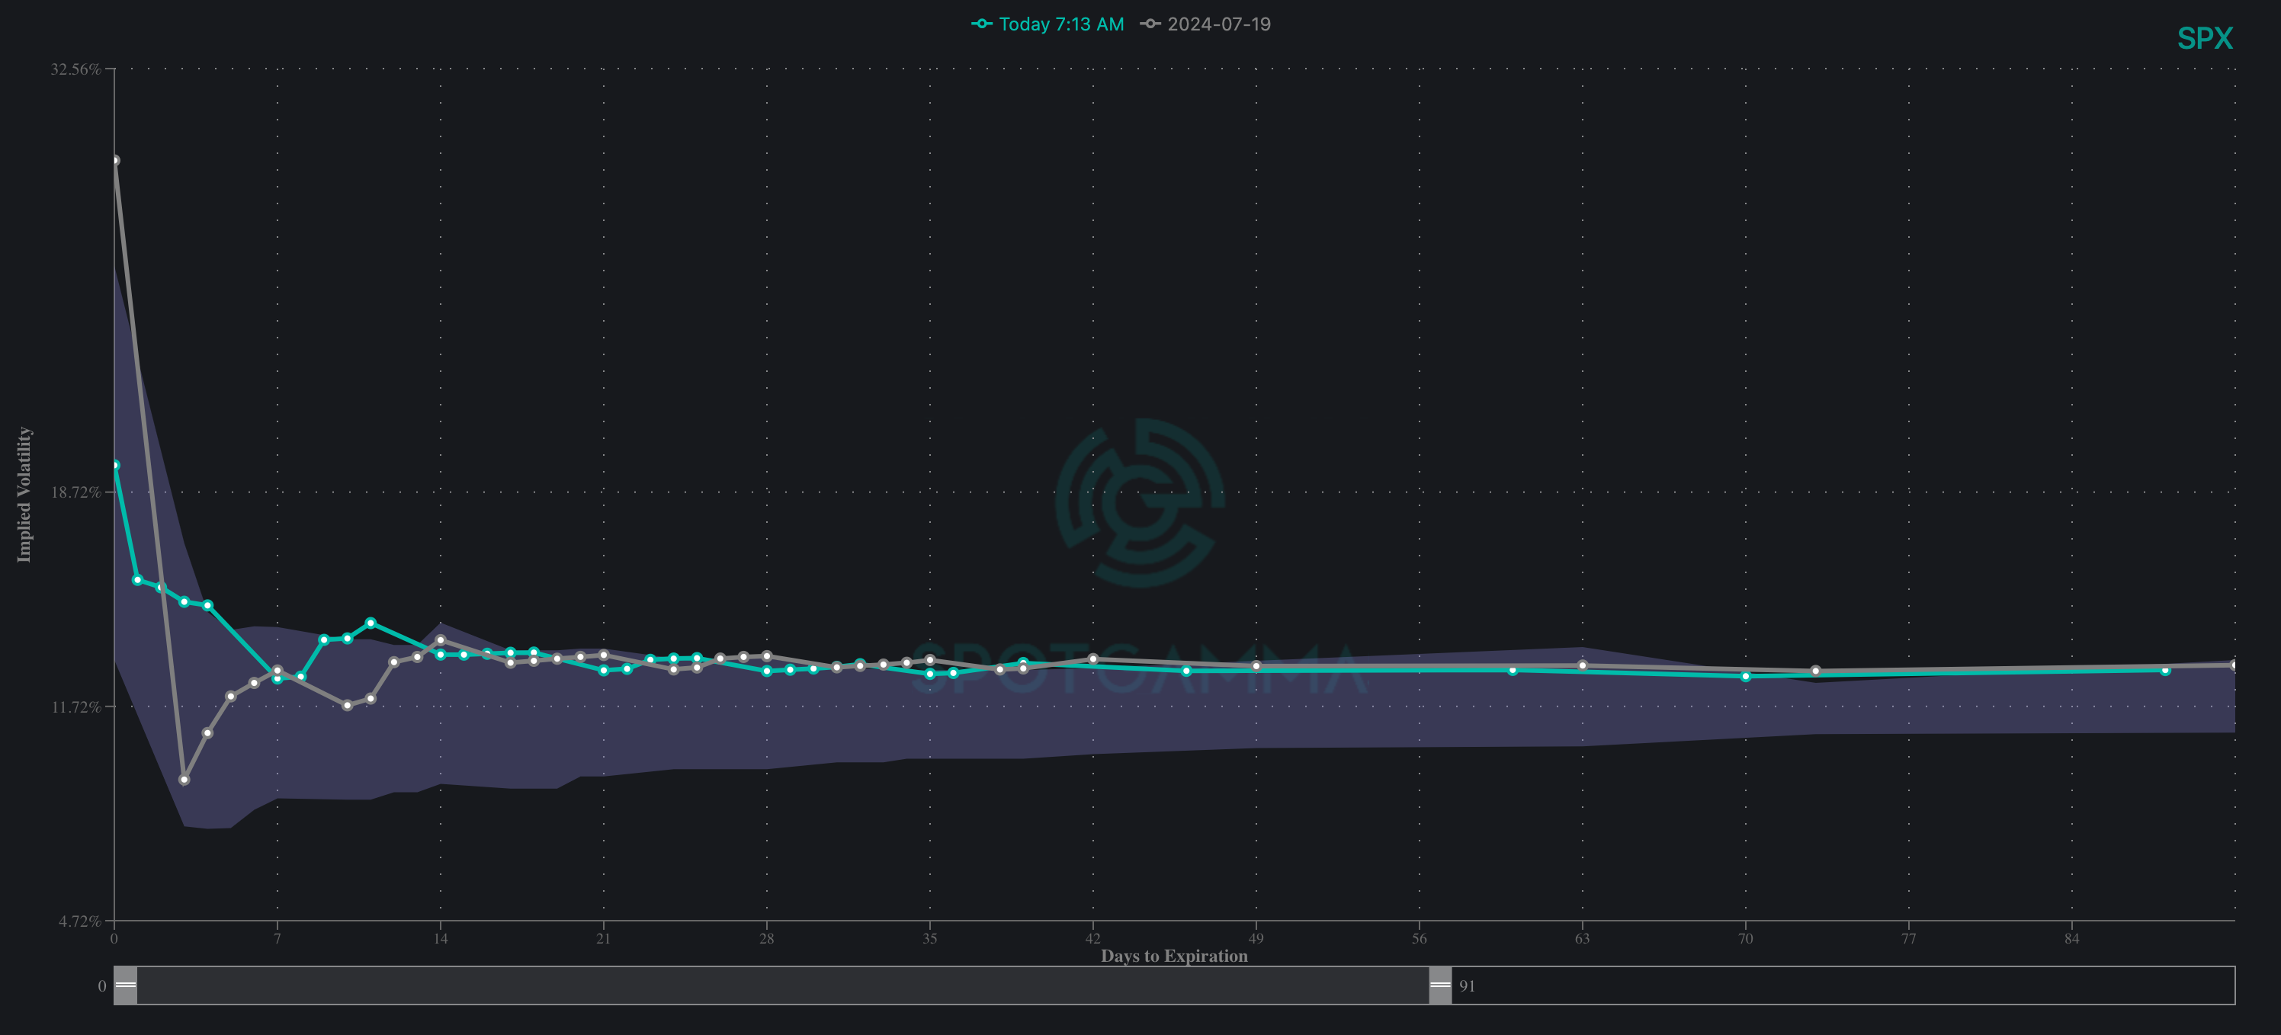
Task: Click the teal legend marker icon
Action: click(x=981, y=25)
